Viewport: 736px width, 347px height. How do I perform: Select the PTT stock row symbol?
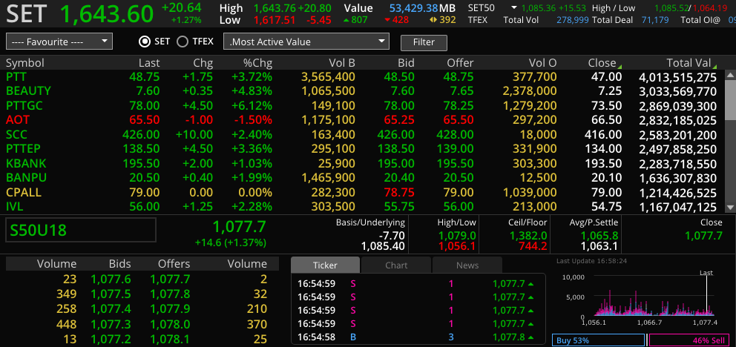point(16,77)
